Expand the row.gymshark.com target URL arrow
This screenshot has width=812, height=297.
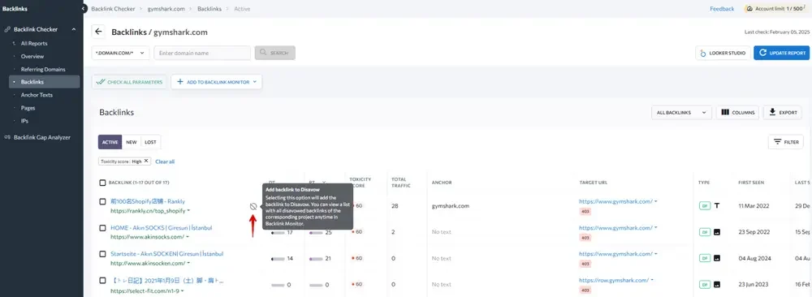point(653,280)
